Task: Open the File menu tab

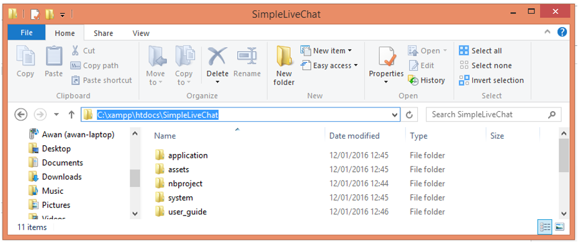Action: [x=27, y=33]
